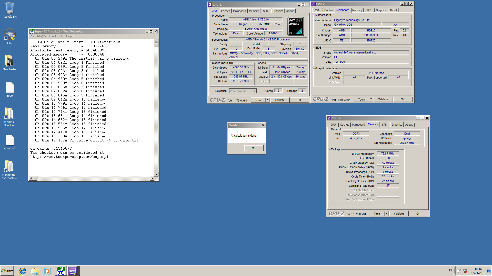Switch to About tab in Memory window
Screen dimensions: 492x276
point(409,125)
